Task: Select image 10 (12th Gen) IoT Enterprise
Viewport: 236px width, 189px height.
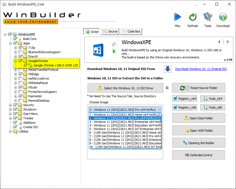Action: pos(125,147)
